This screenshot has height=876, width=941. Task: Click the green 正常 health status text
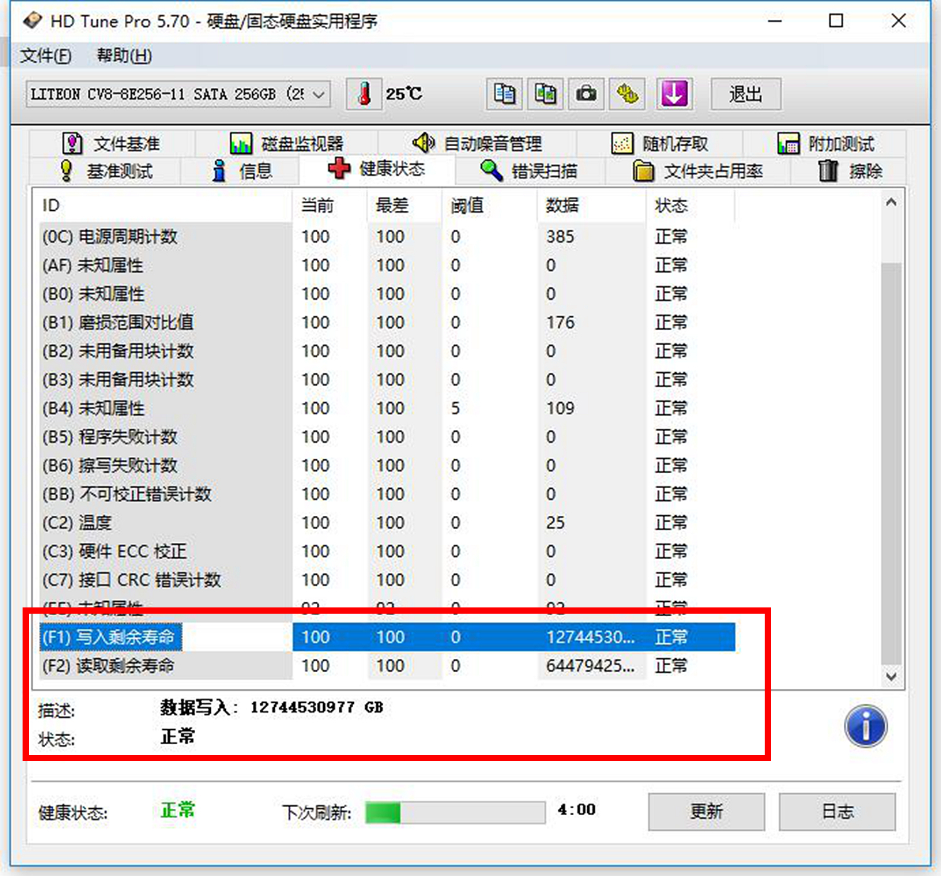pyautogui.click(x=178, y=810)
